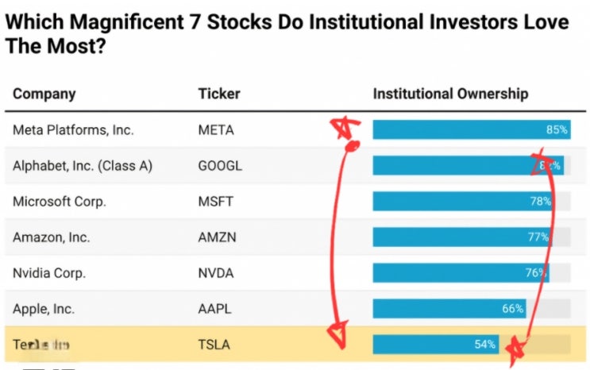Select Microsoft Corp. company name
The height and width of the screenshot is (370, 590).
(x=60, y=201)
